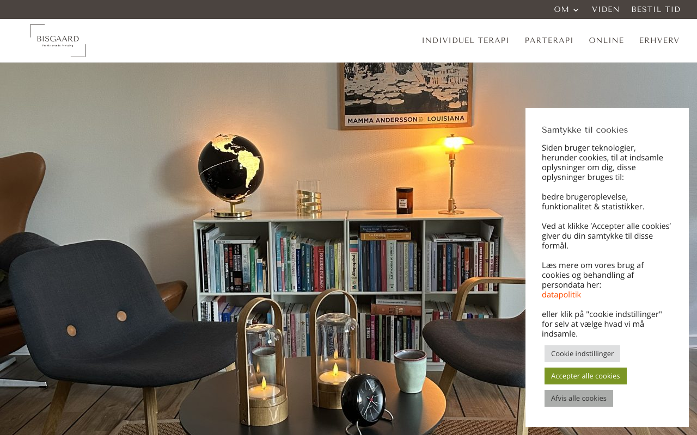The height and width of the screenshot is (435, 697).
Task: Open the INDIVIDUEL TERAPI page
Action: pyautogui.click(x=466, y=40)
